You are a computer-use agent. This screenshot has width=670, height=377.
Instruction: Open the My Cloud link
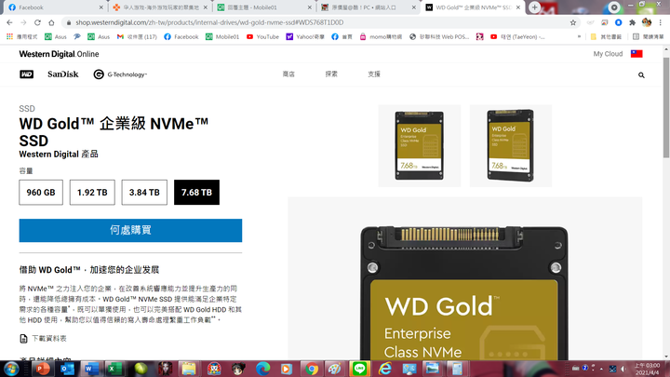click(x=608, y=54)
